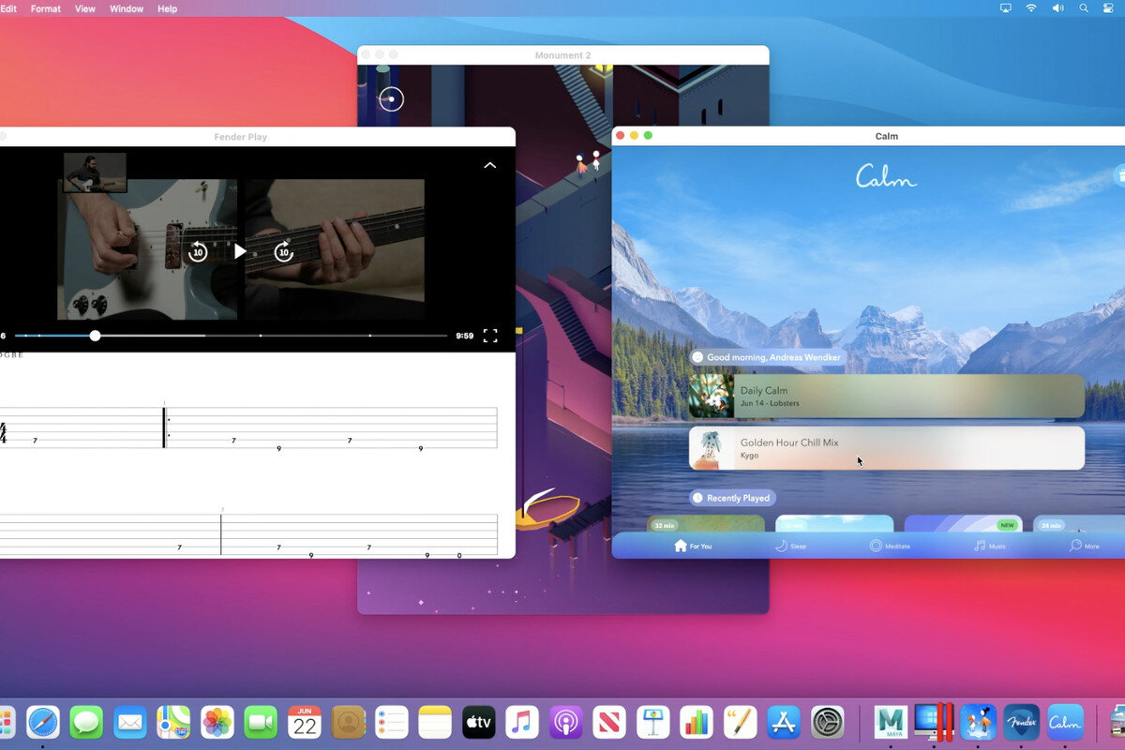Open Notes from the Dock
This screenshot has width=1125, height=750.
pyautogui.click(x=435, y=722)
